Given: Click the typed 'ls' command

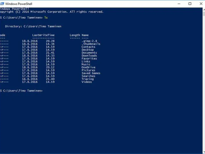Looking at the screenshot, I should (x=46, y=18).
